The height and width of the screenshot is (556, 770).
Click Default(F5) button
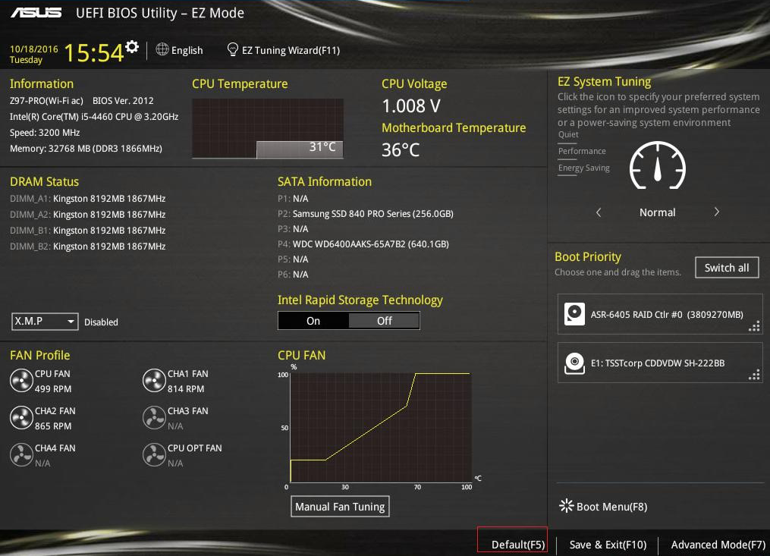click(x=518, y=544)
